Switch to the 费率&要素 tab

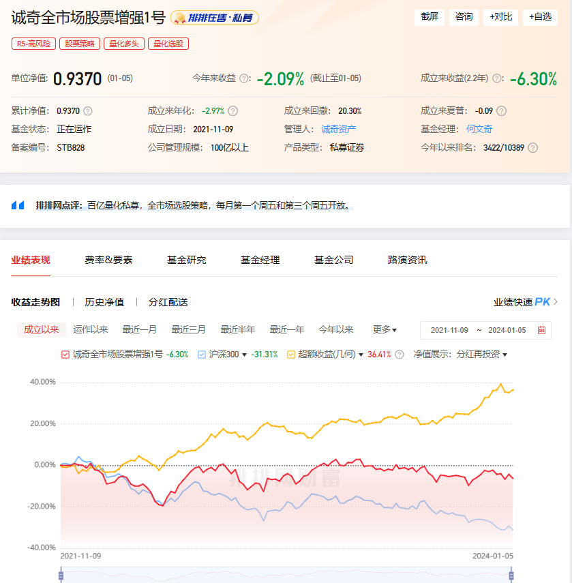[x=108, y=260]
